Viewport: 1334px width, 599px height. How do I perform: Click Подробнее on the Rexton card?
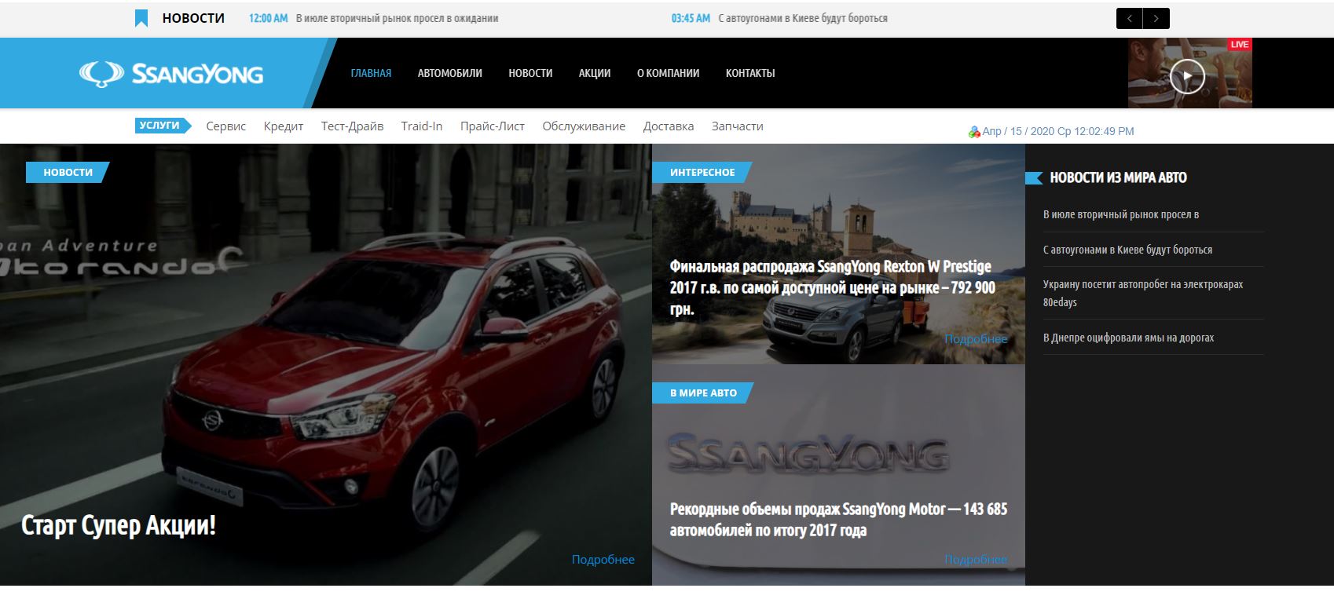[x=976, y=339]
